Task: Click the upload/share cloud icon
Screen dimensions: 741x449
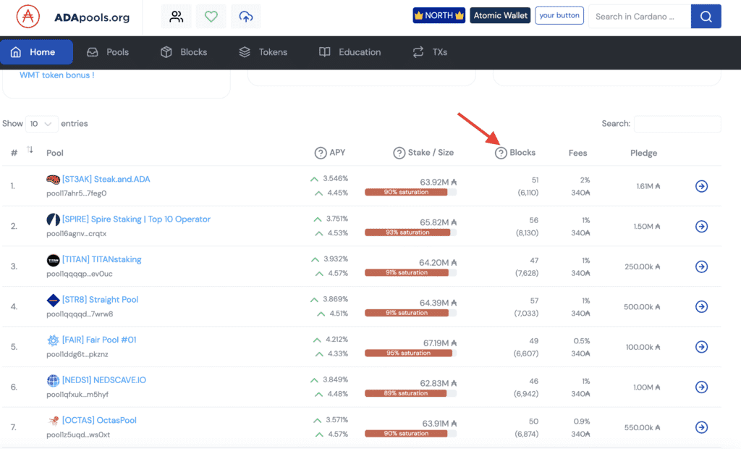Action: pyautogui.click(x=245, y=16)
